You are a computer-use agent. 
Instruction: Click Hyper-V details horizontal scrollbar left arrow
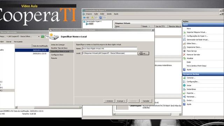pos(114,114)
